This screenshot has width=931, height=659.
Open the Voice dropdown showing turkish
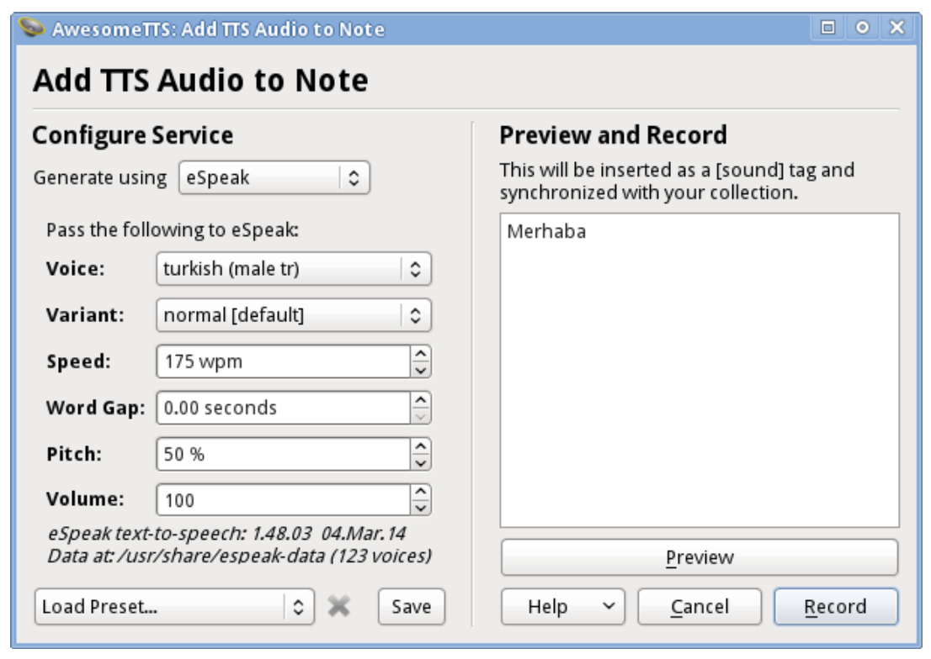[x=293, y=269]
